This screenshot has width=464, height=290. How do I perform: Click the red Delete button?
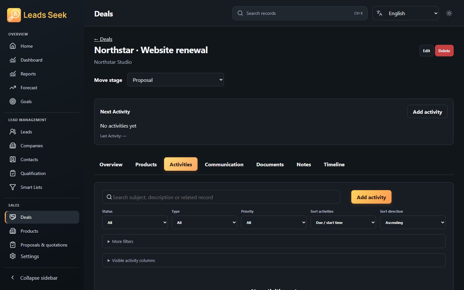(x=444, y=51)
